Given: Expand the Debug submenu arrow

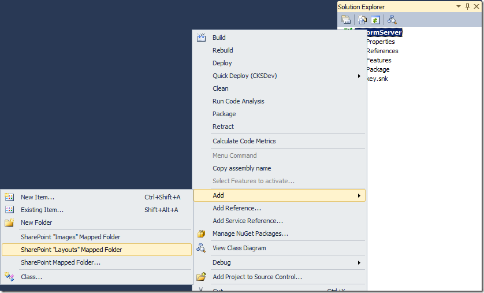Looking at the screenshot, I should tap(359, 262).
